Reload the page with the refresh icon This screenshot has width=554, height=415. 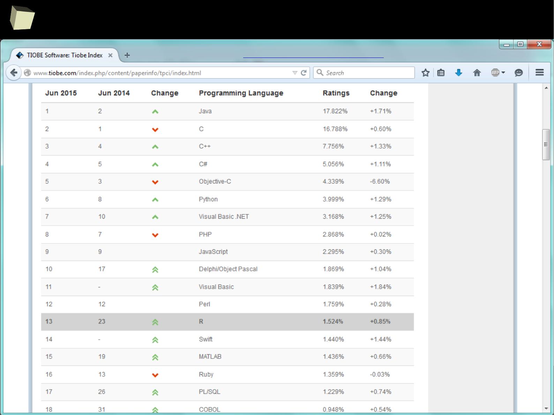(304, 73)
